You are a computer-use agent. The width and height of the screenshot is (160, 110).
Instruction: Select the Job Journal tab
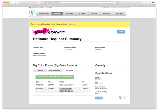click(69, 71)
